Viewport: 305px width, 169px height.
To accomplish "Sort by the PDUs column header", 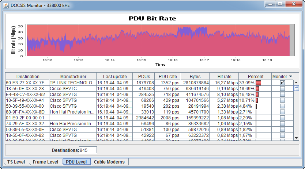I will 144,76.
